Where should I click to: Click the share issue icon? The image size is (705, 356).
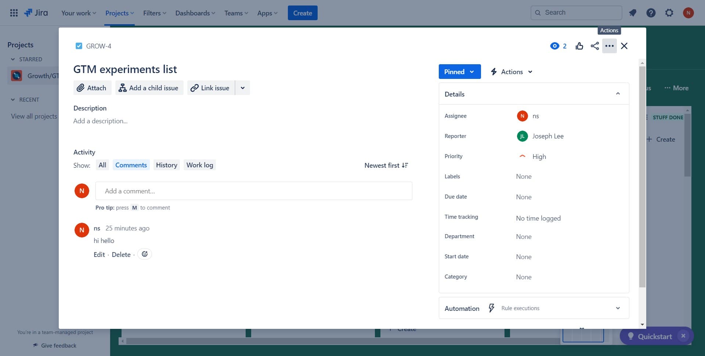pyautogui.click(x=594, y=46)
